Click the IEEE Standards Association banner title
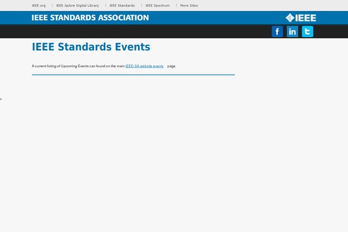The width and height of the screenshot is (348, 232). pyautogui.click(x=90, y=18)
